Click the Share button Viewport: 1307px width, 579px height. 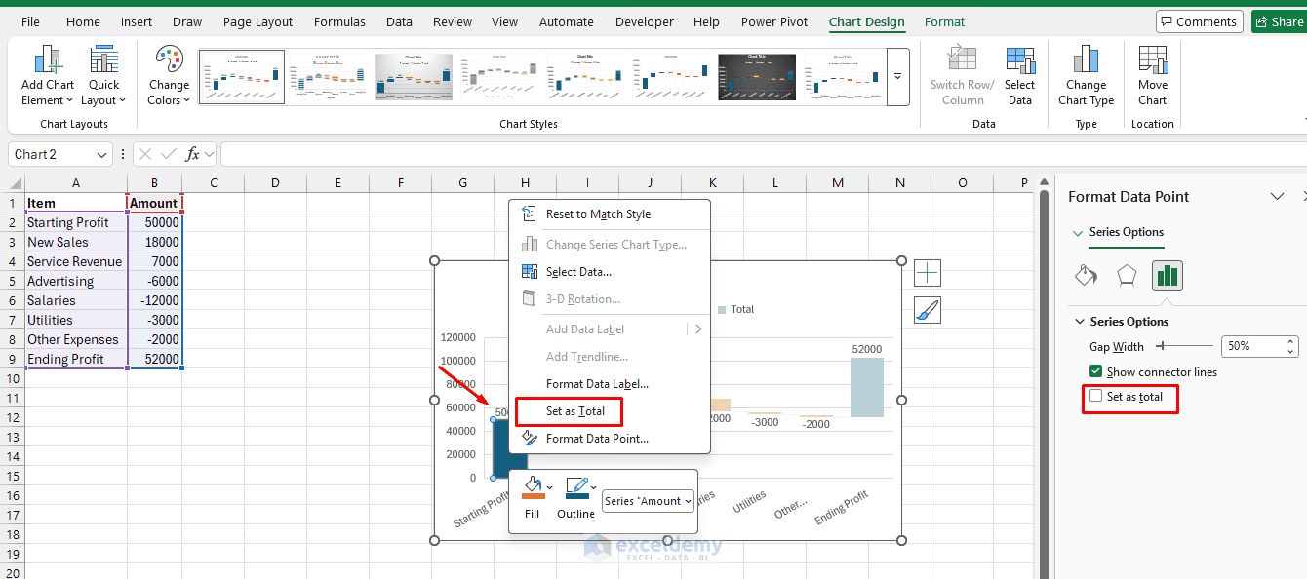point(1279,21)
